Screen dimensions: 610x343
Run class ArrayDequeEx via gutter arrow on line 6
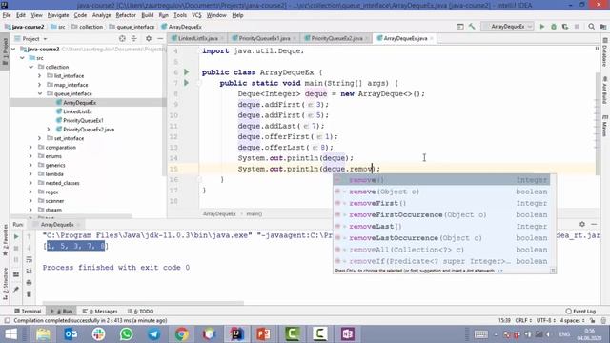(187, 72)
